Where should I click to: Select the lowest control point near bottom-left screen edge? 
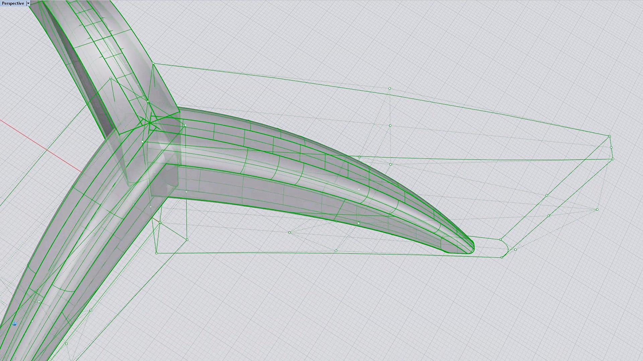[x=66, y=344]
